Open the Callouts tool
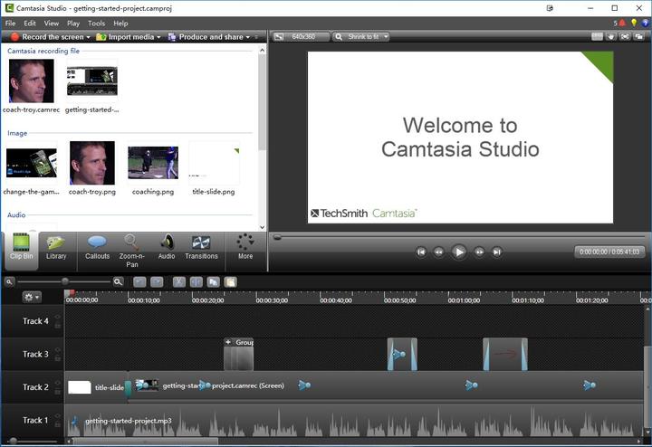 click(x=97, y=248)
